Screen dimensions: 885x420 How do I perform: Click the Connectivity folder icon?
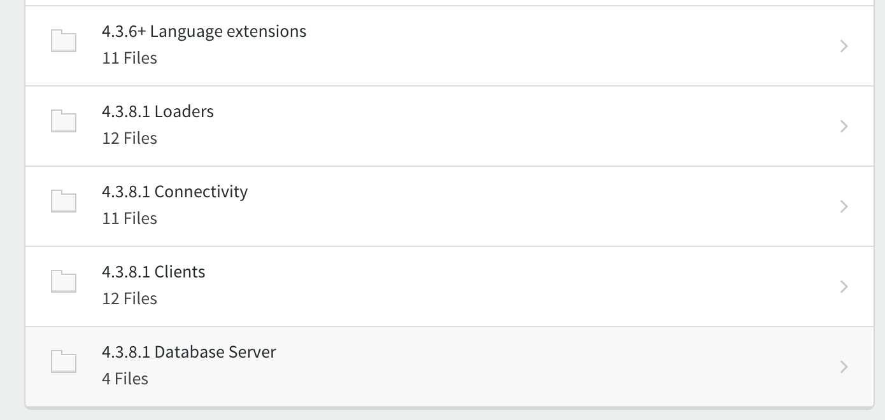[x=64, y=202]
